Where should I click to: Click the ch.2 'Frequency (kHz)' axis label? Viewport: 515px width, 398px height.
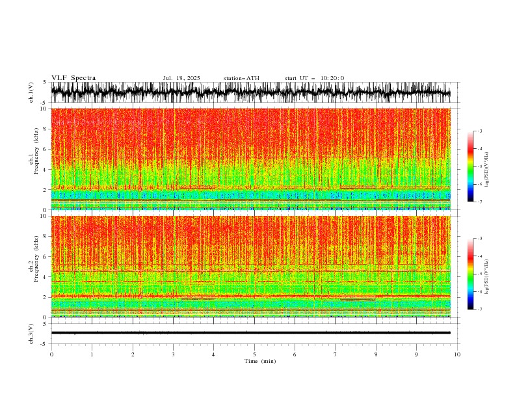(36, 258)
